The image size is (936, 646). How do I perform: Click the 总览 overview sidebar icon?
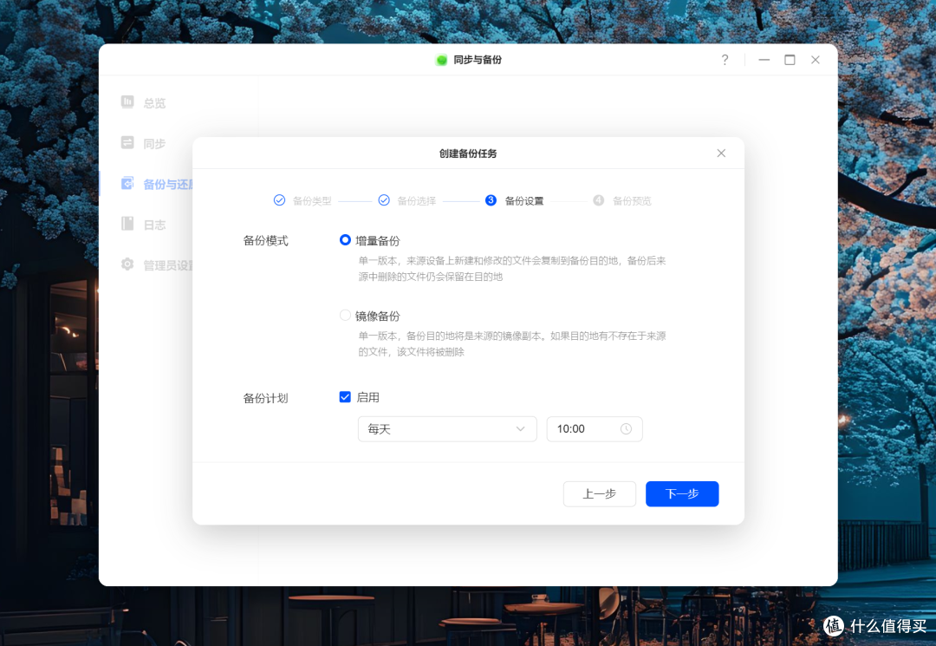[127, 102]
